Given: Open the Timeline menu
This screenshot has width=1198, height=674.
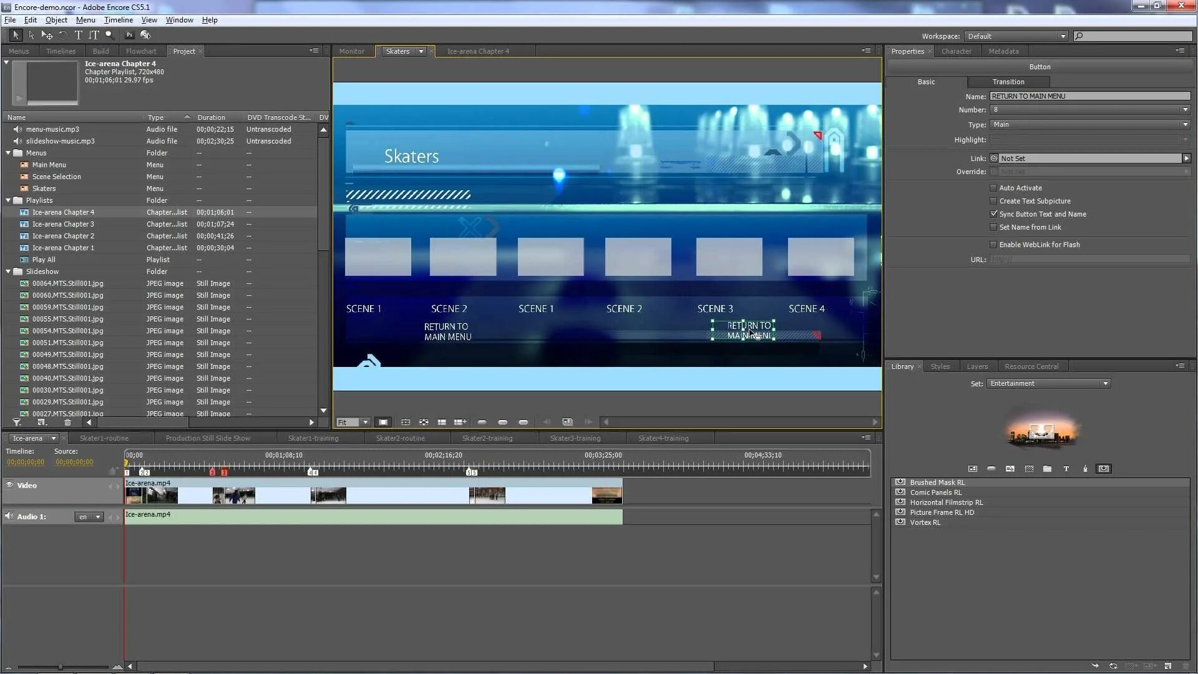Looking at the screenshot, I should tap(118, 20).
